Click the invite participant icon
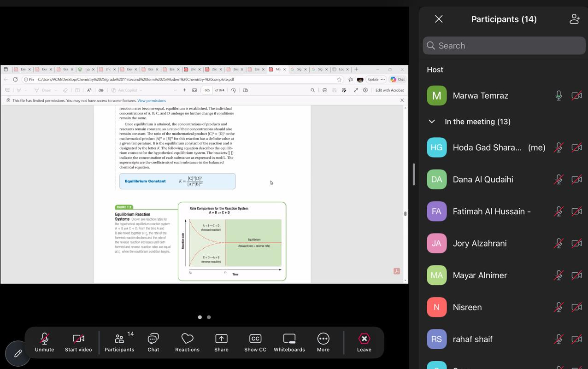Image resolution: width=588 pixels, height=369 pixels. tap(574, 19)
